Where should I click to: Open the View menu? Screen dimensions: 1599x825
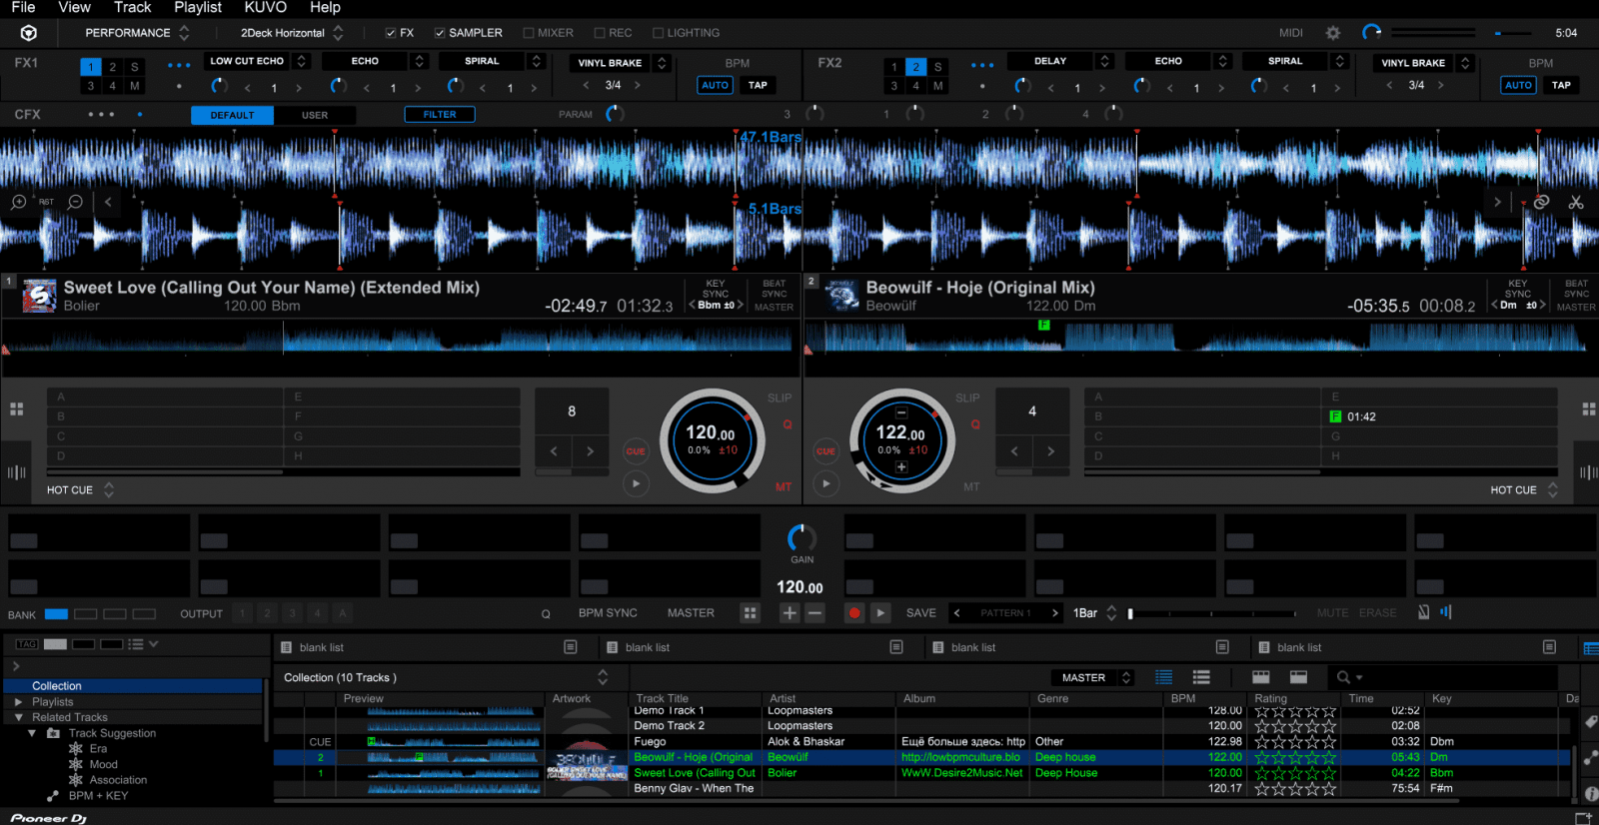click(x=75, y=8)
